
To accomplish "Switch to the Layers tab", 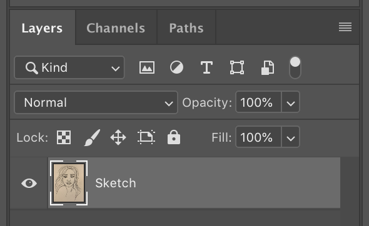I will coord(43,27).
